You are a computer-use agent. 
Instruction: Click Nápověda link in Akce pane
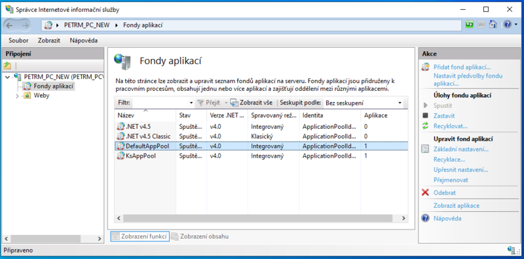447,218
